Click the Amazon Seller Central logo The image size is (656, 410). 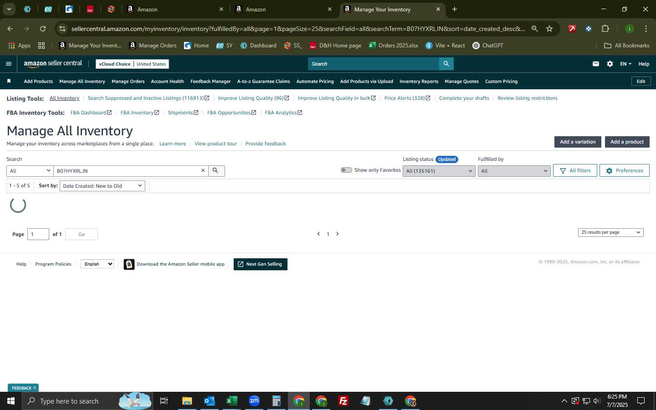coord(53,64)
